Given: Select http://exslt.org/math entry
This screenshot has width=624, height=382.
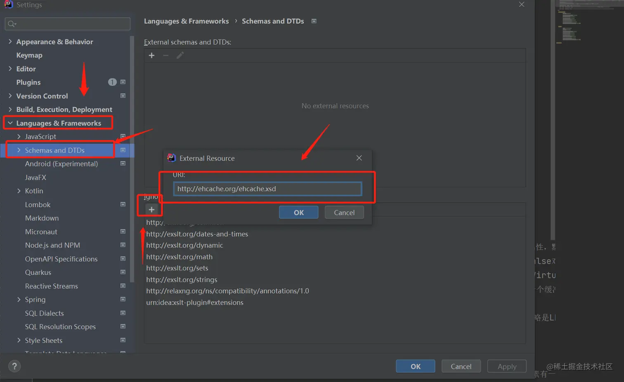Looking at the screenshot, I should coord(179,257).
